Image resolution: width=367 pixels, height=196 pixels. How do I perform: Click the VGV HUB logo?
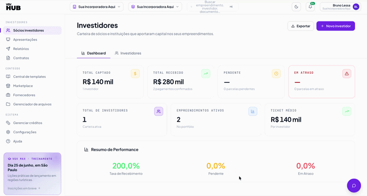13,7
